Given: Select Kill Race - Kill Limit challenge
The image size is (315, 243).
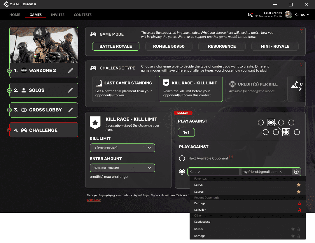Looking at the screenshot, I should [x=191, y=89].
